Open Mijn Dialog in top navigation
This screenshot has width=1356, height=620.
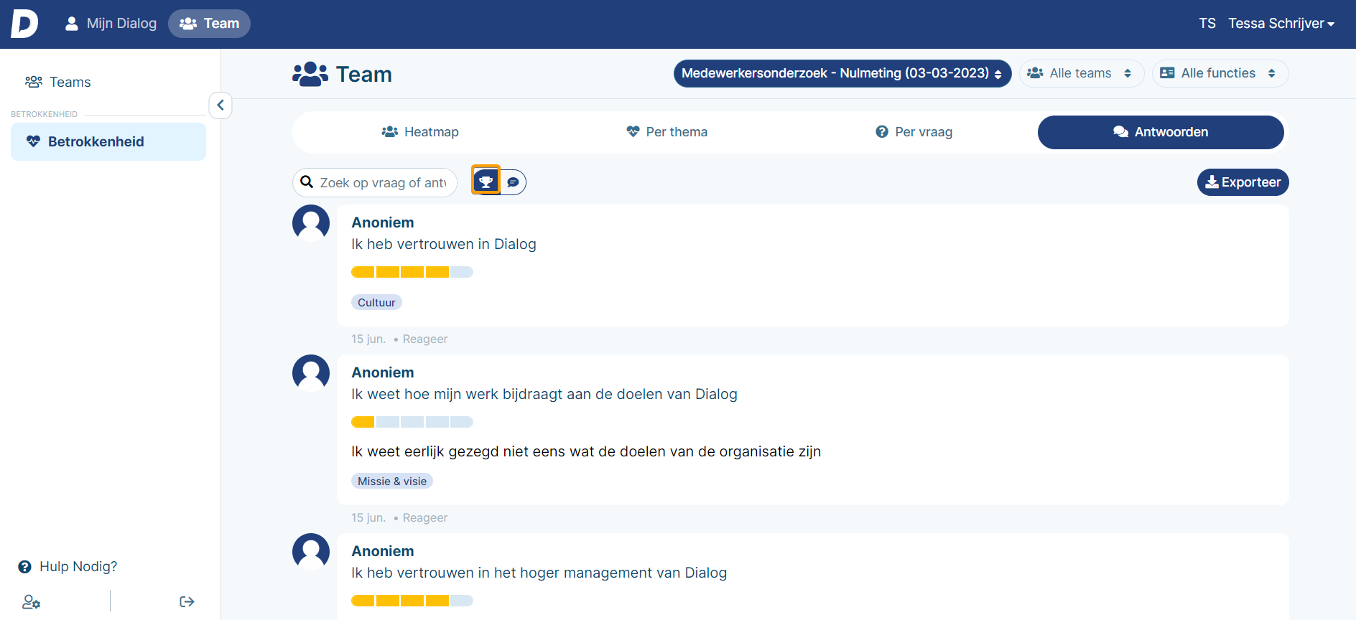tap(111, 24)
